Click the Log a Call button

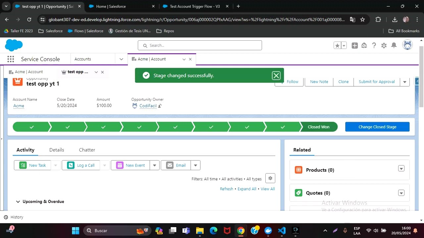pyautogui.click(x=81, y=165)
